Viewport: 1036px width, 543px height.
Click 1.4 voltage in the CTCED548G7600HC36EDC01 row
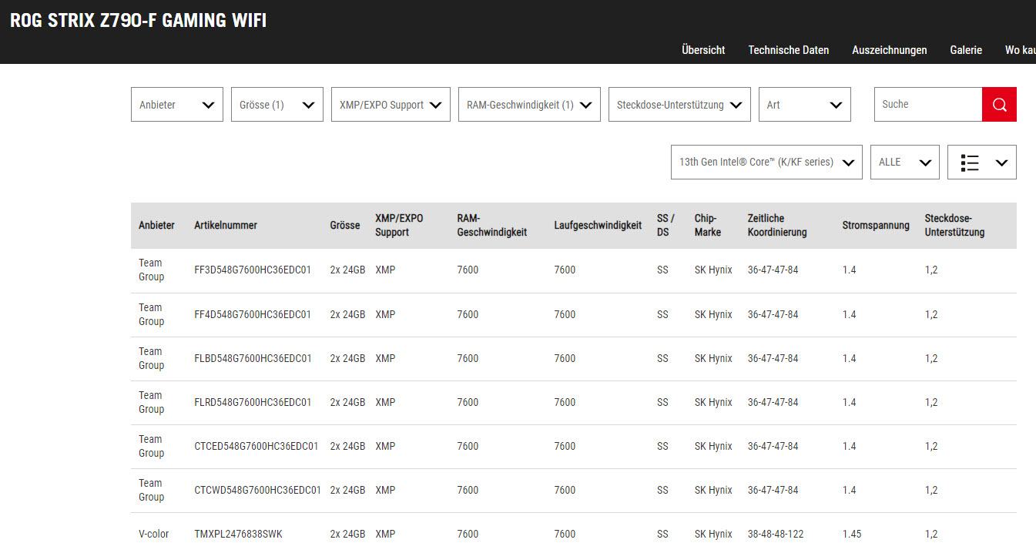[x=849, y=447]
